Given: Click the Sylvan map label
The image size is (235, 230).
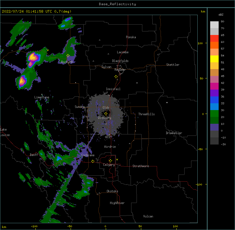Looking at the screenshot, I should [x=106, y=67].
